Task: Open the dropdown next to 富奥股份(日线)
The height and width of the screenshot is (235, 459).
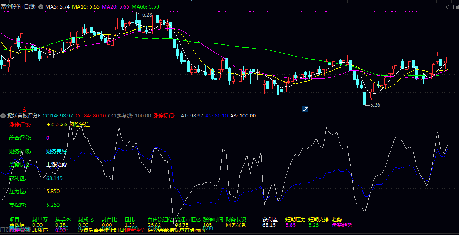Action: point(41,6)
